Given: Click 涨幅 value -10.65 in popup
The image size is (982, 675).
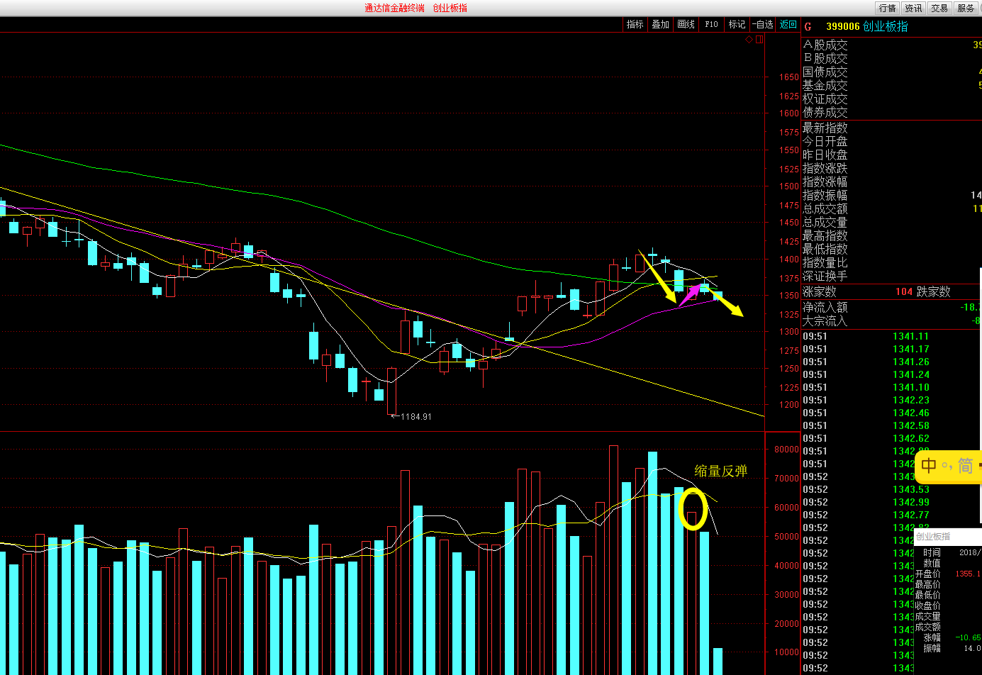Looking at the screenshot, I should pyautogui.click(x=969, y=637).
